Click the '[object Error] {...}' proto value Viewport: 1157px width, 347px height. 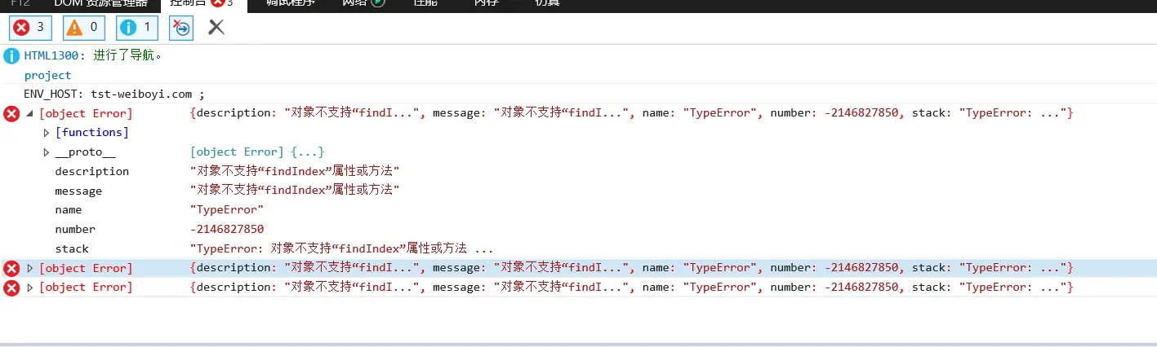(257, 152)
